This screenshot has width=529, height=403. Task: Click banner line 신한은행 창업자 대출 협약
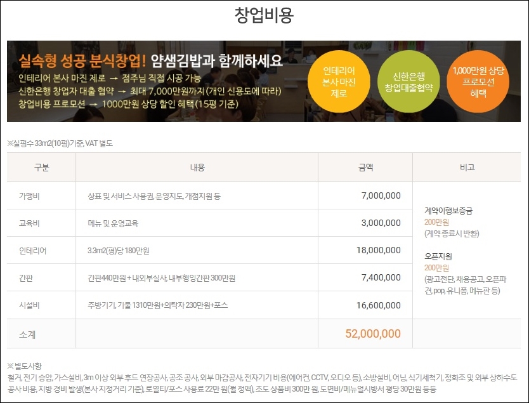point(66,91)
